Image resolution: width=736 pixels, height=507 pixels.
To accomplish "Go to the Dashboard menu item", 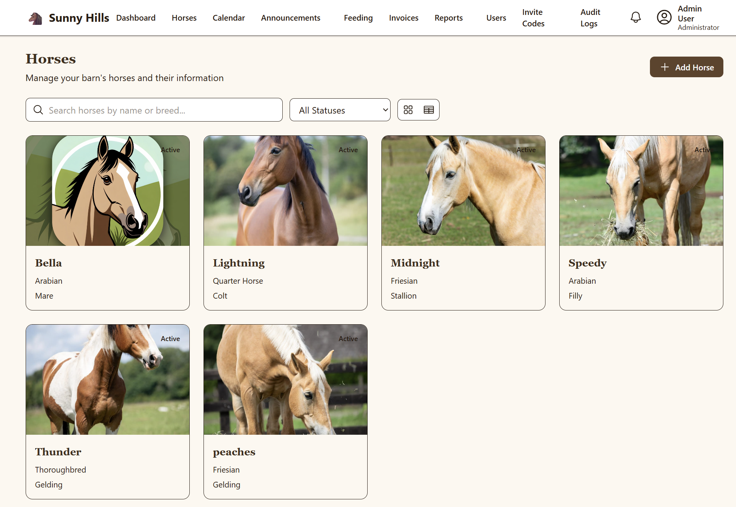I will click(x=136, y=18).
